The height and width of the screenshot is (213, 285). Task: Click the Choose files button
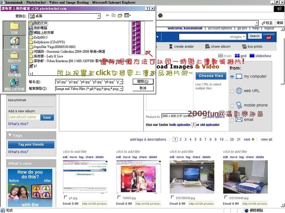[x=211, y=76]
